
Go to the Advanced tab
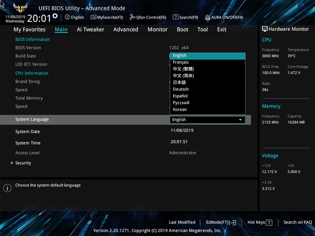(126, 30)
